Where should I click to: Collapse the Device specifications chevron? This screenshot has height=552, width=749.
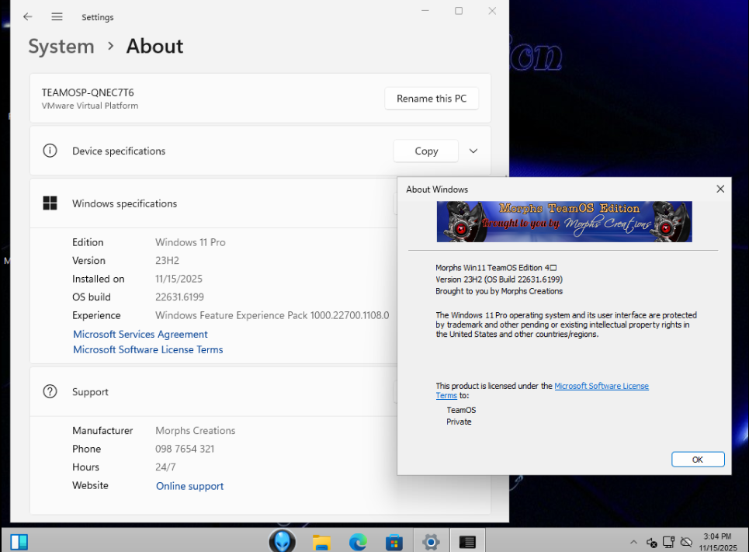pyautogui.click(x=473, y=151)
